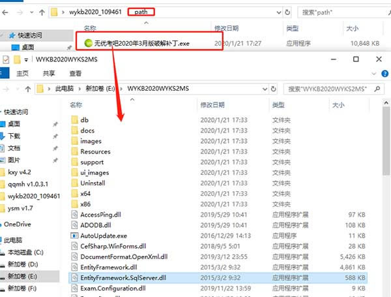The image size is (391, 297).
Task: Click the help icon in ribbon
Action: (384, 74)
